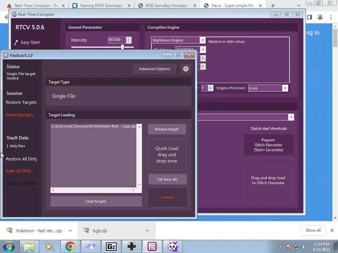The width and height of the screenshot is (338, 253).
Task: Close the file.io browser tab
Action: coord(260,6)
